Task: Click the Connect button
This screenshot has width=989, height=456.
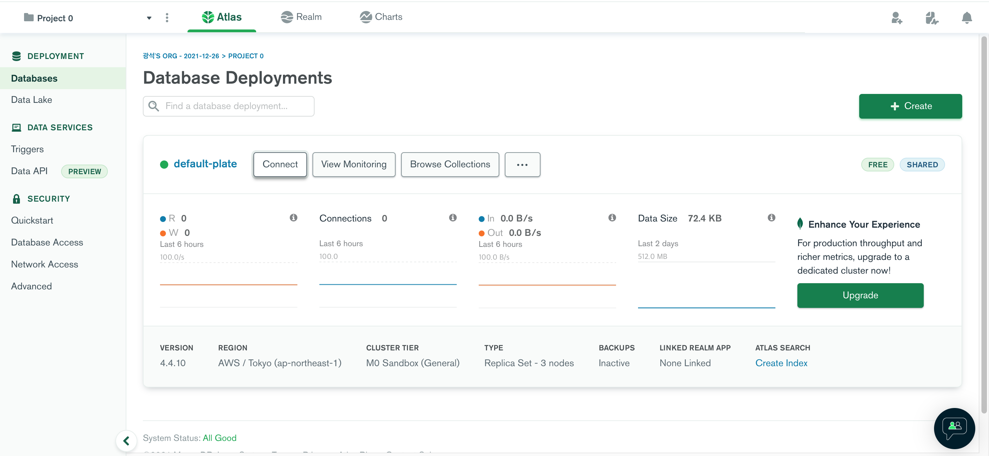Action: 280,164
